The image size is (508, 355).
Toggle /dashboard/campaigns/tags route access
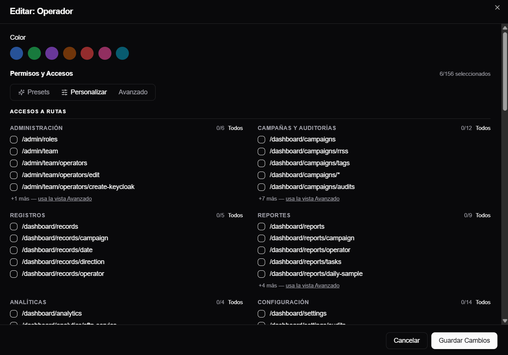pos(261,163)
